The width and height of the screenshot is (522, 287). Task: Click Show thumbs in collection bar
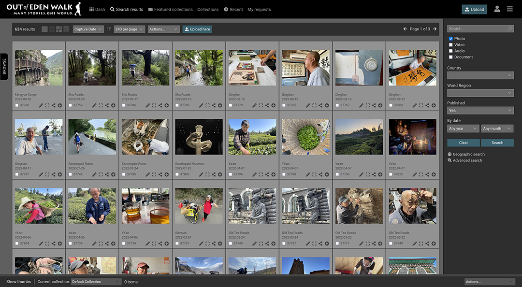point(18,282)
